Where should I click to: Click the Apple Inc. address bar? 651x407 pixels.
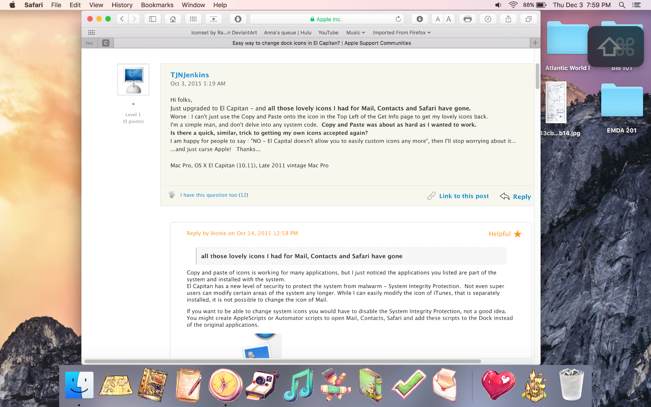click(x=327, y=19)
